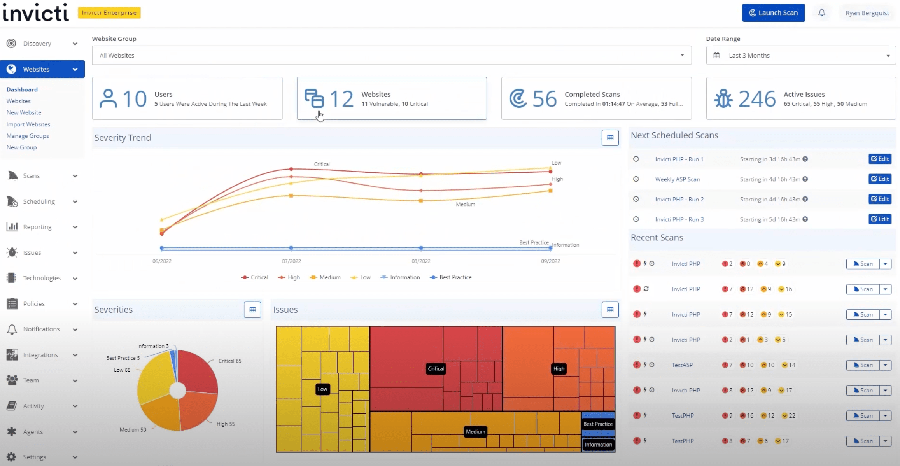Edit the Invicti PHP - Run 1 schedule

[x=880, y=159]
